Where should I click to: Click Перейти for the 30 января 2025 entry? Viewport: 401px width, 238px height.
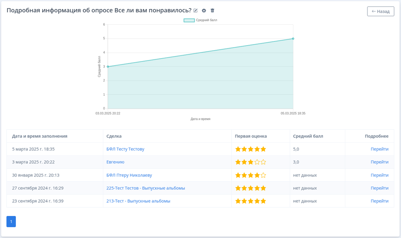coord(379,175)
